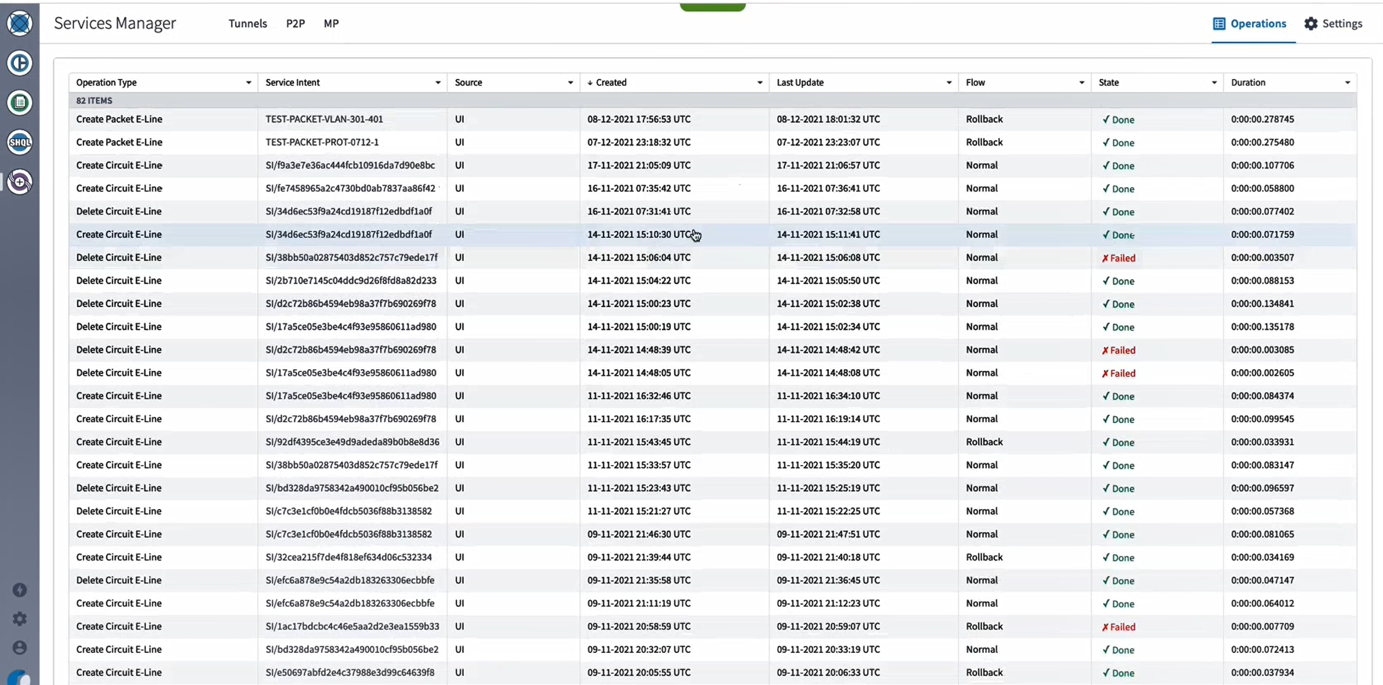The width and height of the screenshot is (1383, 685).
Task: Sort by the Last Update column header
Action: (x=800, y=83)
